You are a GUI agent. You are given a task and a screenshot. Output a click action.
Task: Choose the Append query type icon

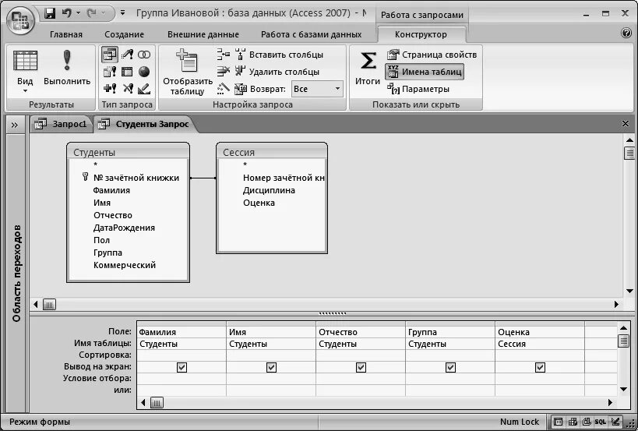tap(110, 88)
